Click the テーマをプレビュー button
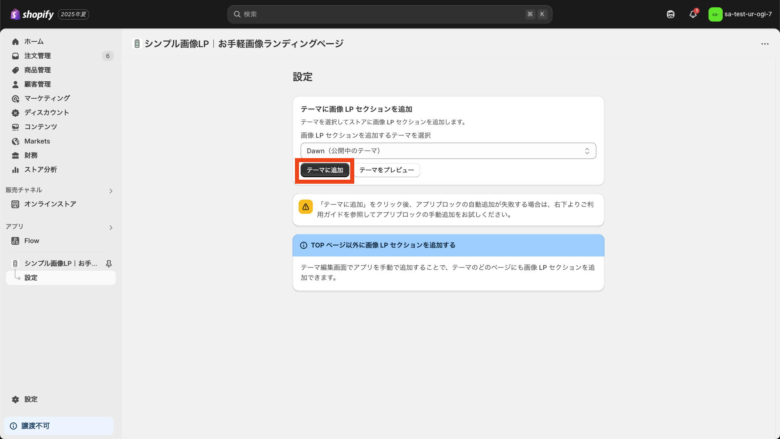The image size is (780, 439). [386, 170]
